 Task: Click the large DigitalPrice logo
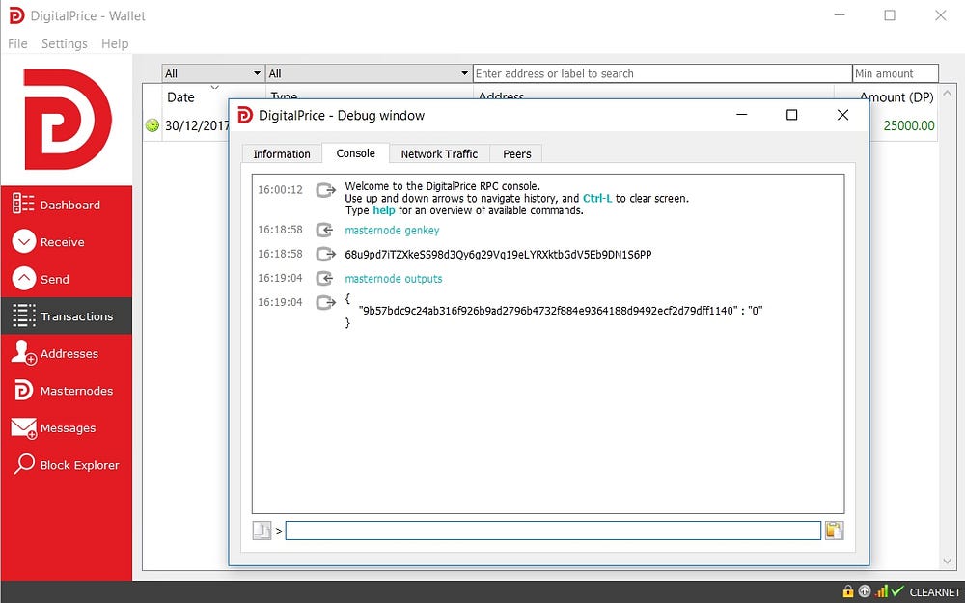point(67,120)
